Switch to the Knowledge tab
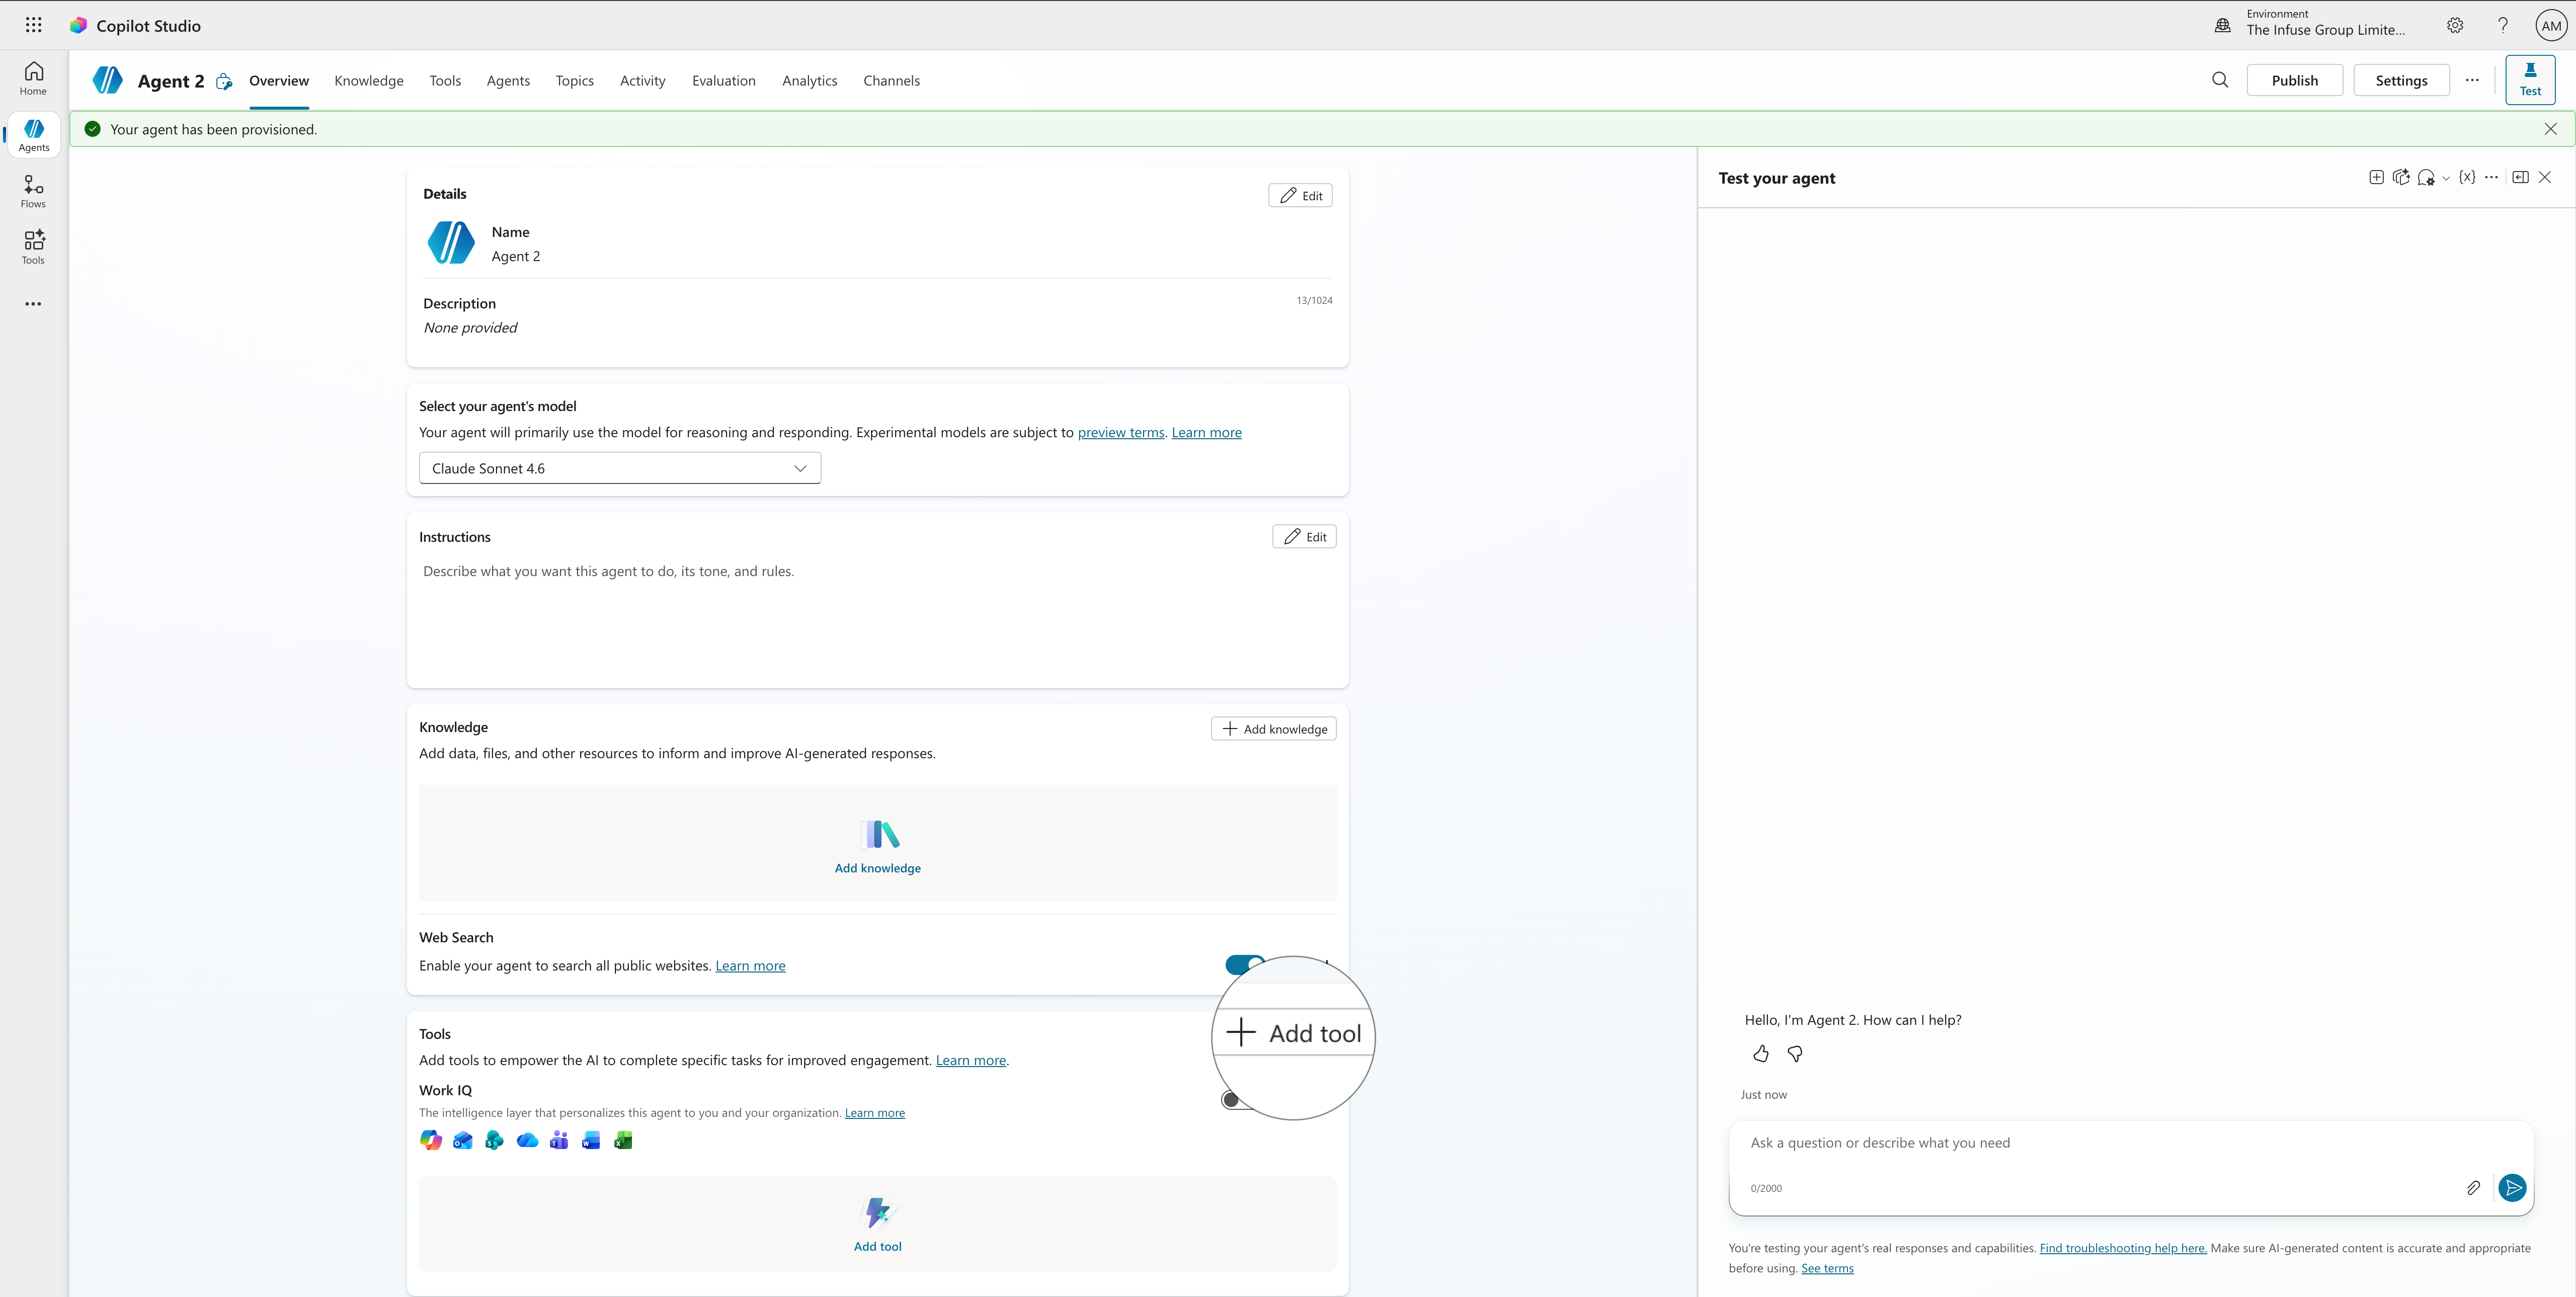 pyautogui.click(x=369, y=81)
